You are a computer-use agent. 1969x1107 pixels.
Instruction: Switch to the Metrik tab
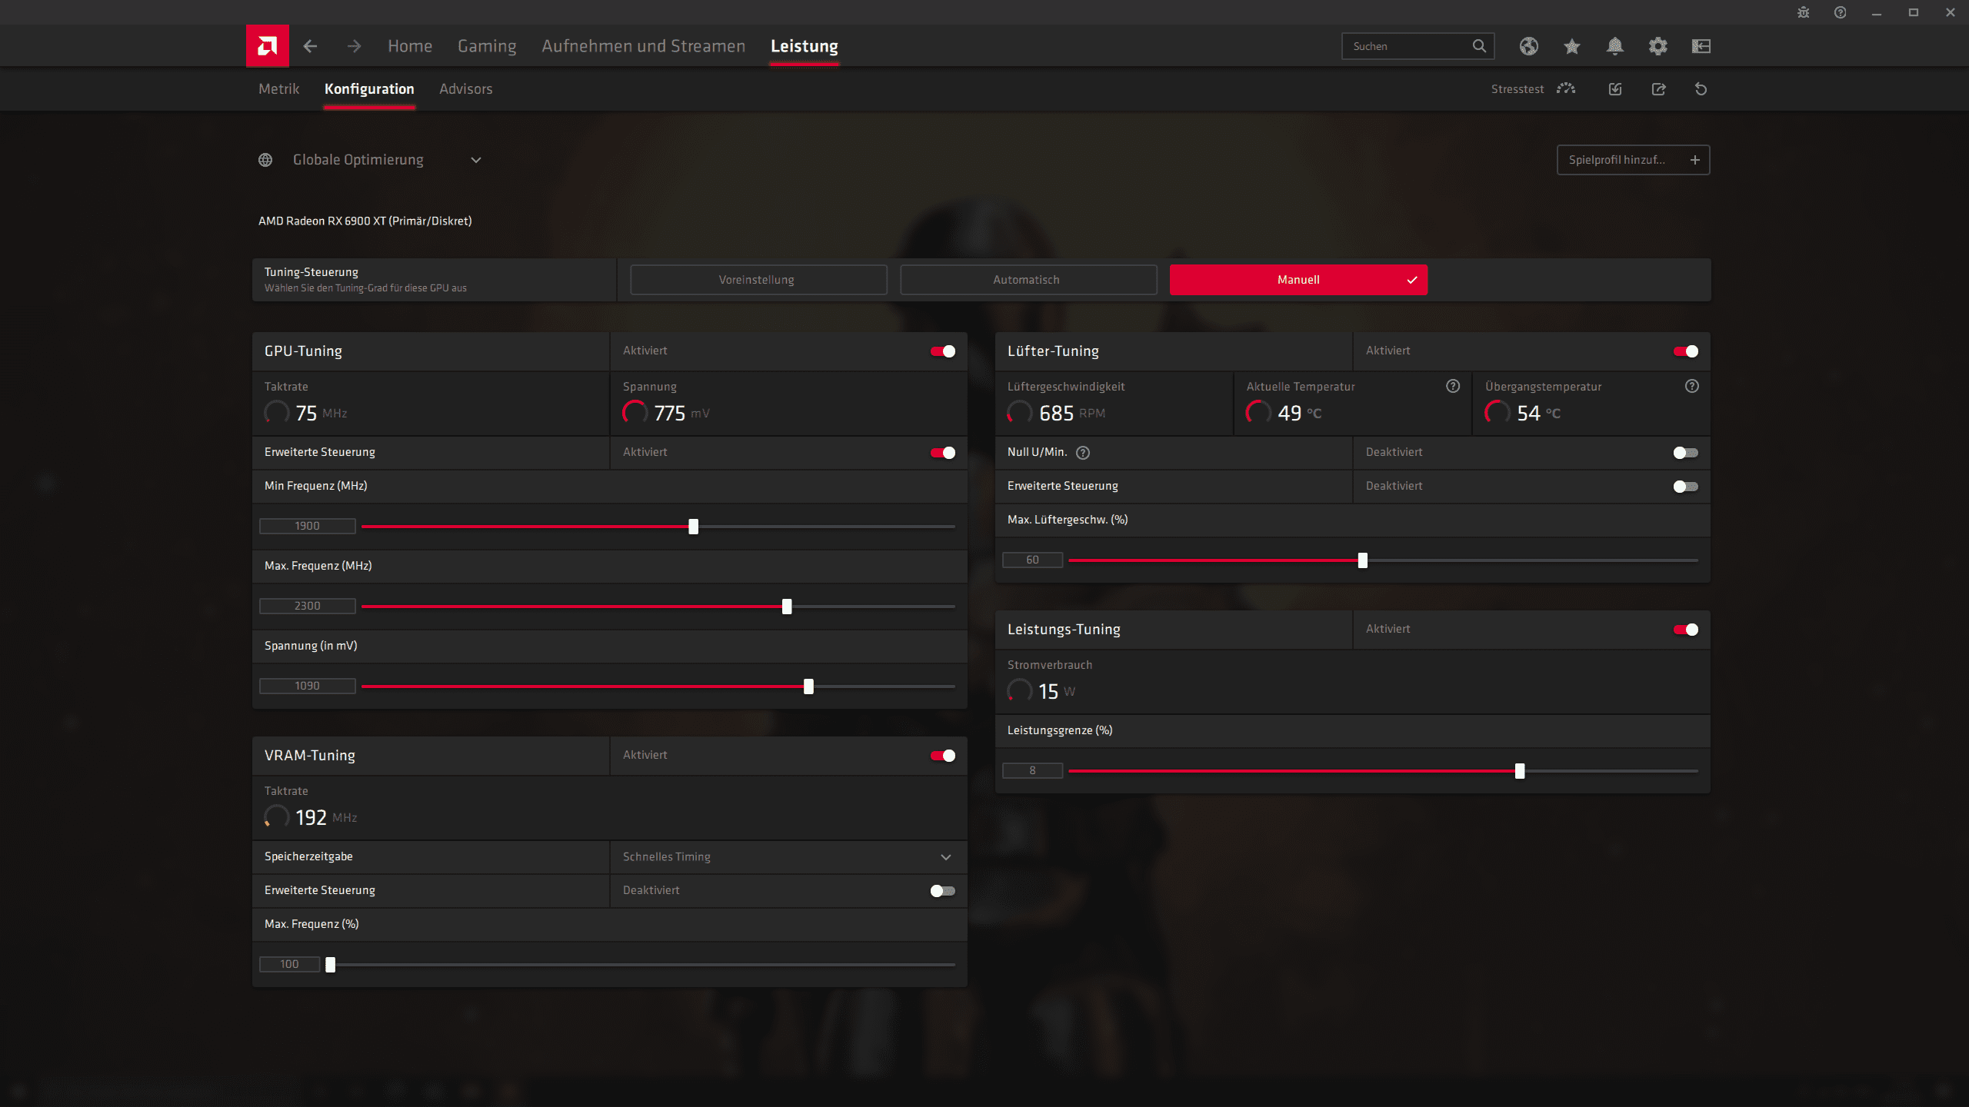click(278, 89)
